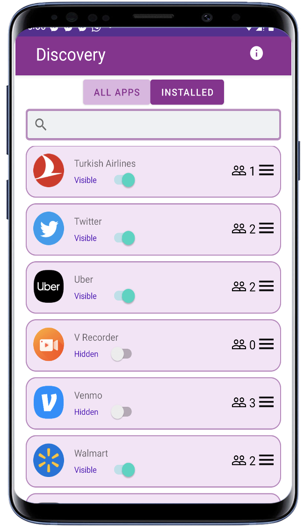The width and height of the screenshot is (304, 528).
Task: Open the info icon in Discovery header
Action: tap(256, 53)
